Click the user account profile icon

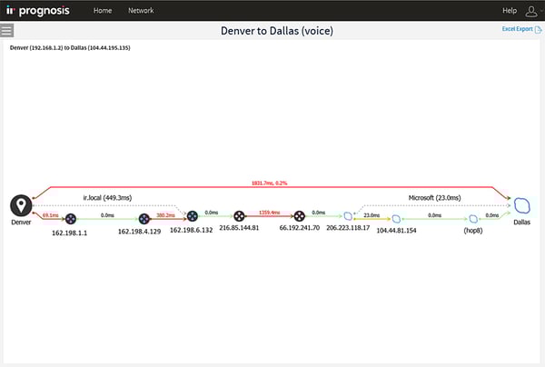coord(531,11)
